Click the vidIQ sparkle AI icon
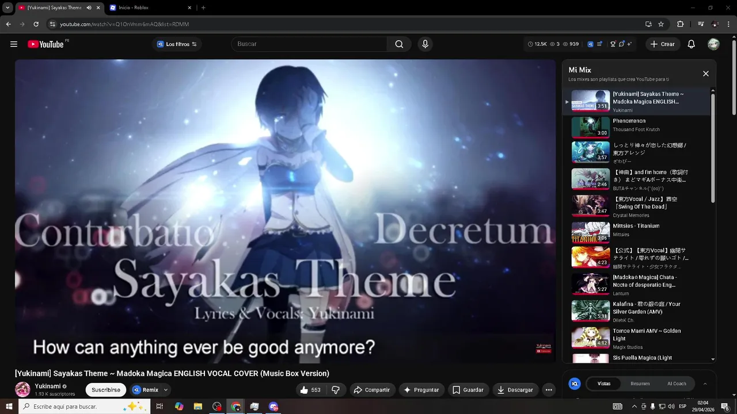The width and height of the screenshot is (737, 414). point(629,44)
